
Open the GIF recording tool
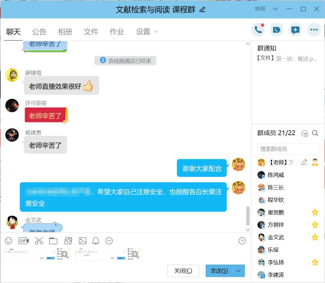[24, 241]
